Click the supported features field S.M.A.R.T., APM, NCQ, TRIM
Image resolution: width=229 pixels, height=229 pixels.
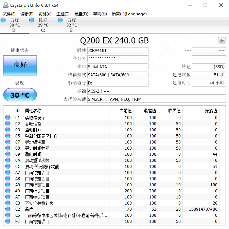pyautogui.click(x=157, y=99)
